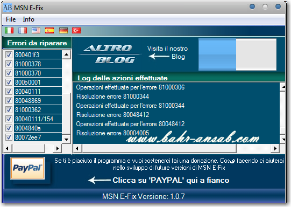Click the error list scroll down arrow
This screenshot has width=291, height=207.
click(66, 139)
